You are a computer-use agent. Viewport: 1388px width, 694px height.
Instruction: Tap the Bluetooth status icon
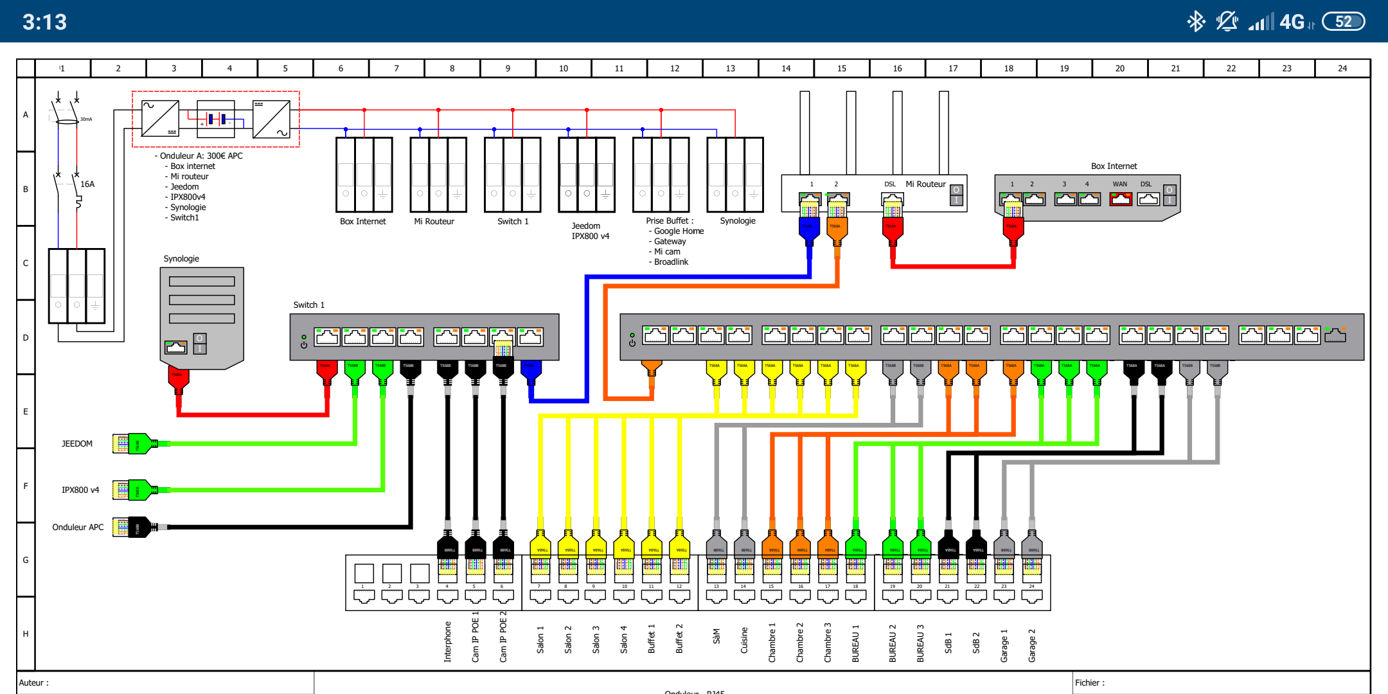pyautogui.click(x=1195, y=22)
